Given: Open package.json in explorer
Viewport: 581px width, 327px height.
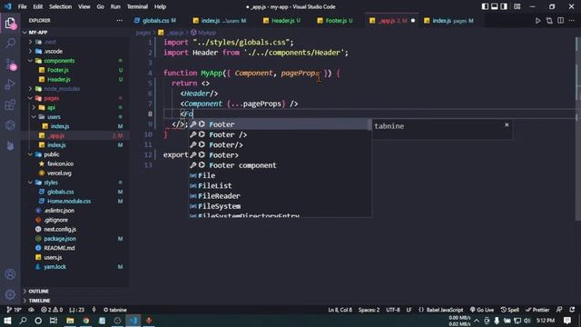Looking at the screenshot, I should [60, 239].
